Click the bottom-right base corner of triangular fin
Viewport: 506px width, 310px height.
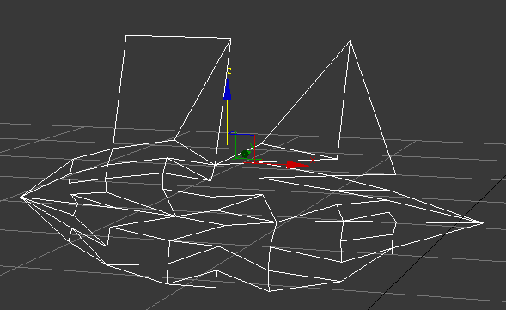396,174
